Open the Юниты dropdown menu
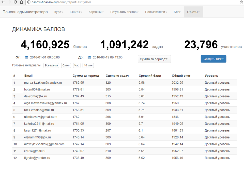Image resolution: width=244 pixels, height=183 pixels. tap(76, 12)
